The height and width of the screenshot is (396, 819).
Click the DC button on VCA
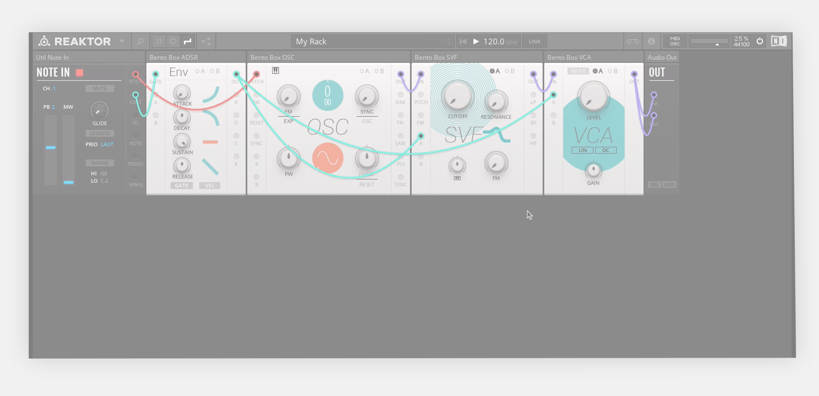pos(606,150)
